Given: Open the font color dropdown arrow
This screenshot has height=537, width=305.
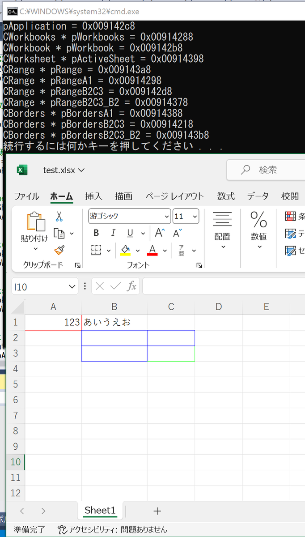Looking at the screenshot, I should (165, 251).
